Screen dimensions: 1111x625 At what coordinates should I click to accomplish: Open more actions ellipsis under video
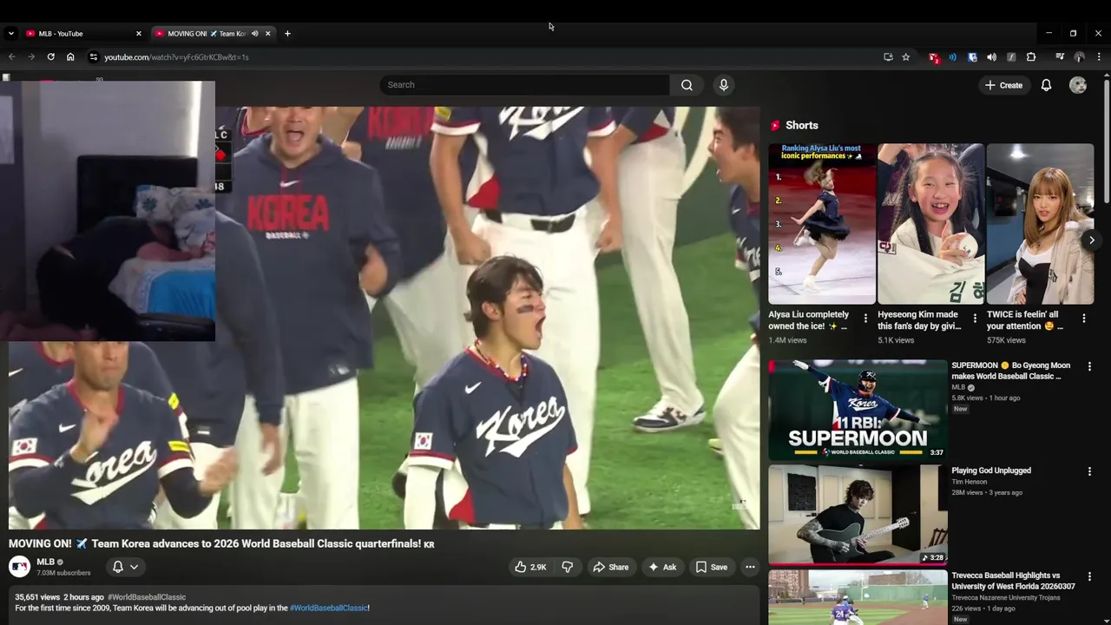(x=750, y=567)
